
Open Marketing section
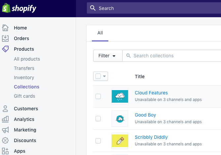(x=25, y=130)
